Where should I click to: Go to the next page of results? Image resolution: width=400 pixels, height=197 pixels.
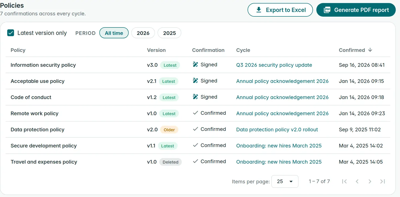(x=370, y=181)
